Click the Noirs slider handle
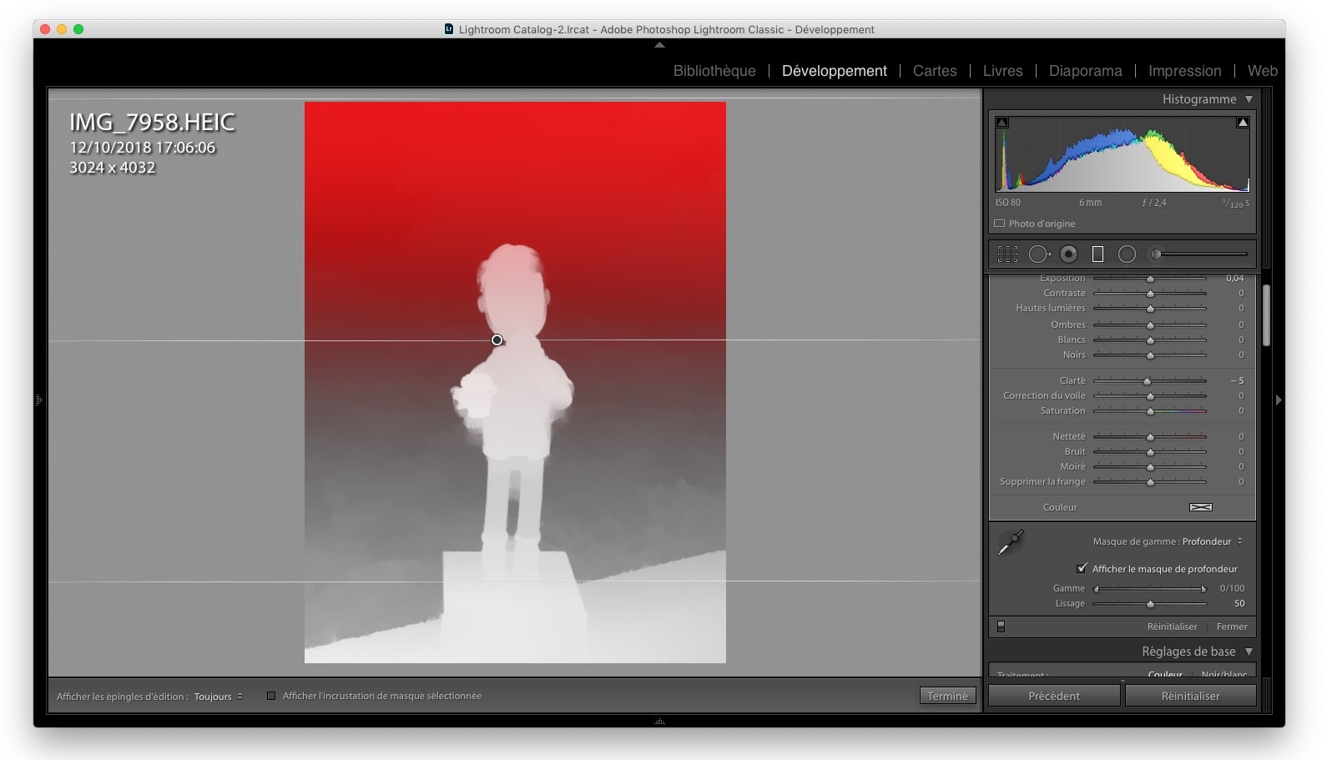Viewport: 1327px width, 760px height. coord(1150,355)
